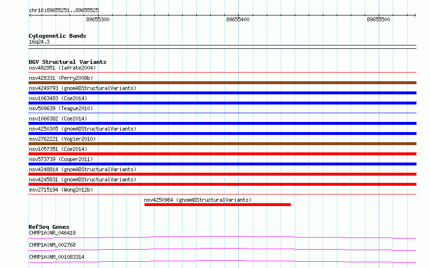Click the nsv1066382 (Coe2014) label
The image size is (430, 268).
point(58,119)
